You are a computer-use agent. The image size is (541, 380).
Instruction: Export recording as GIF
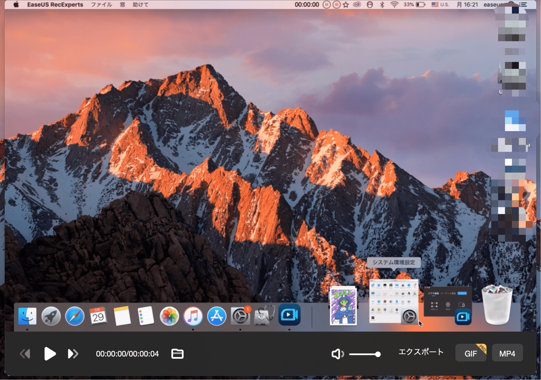[471, 353]
